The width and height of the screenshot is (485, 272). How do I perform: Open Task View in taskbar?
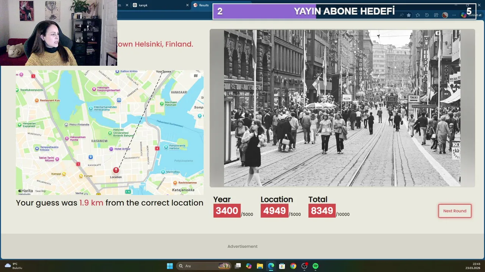[238, 266]
